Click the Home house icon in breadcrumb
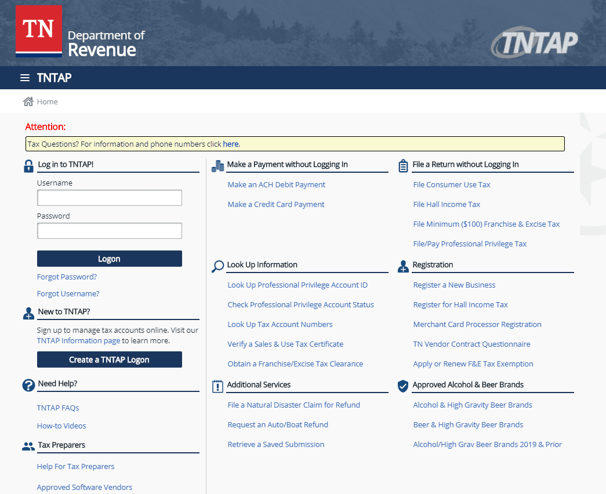Viewport: 606px width, 494px height. click(x=28, y=101)
